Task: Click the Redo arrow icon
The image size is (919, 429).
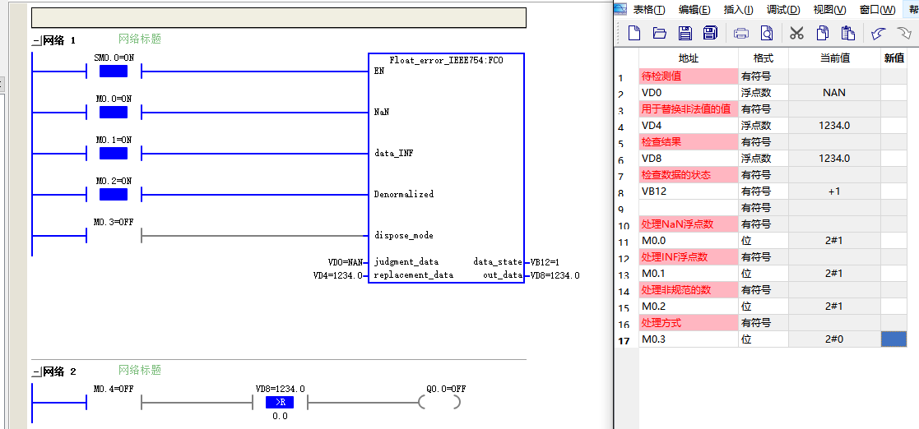Action: tap(903, 34)
